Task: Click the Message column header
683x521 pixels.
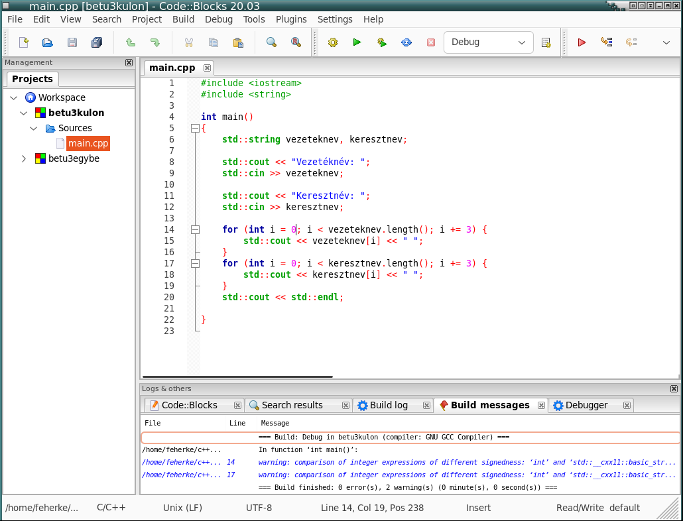Action: (275, 423)
